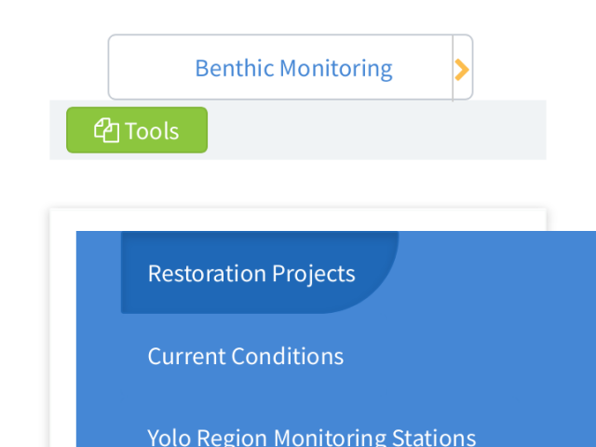Click the gray toolbar strip beside Tools

[x=376, y=130]
